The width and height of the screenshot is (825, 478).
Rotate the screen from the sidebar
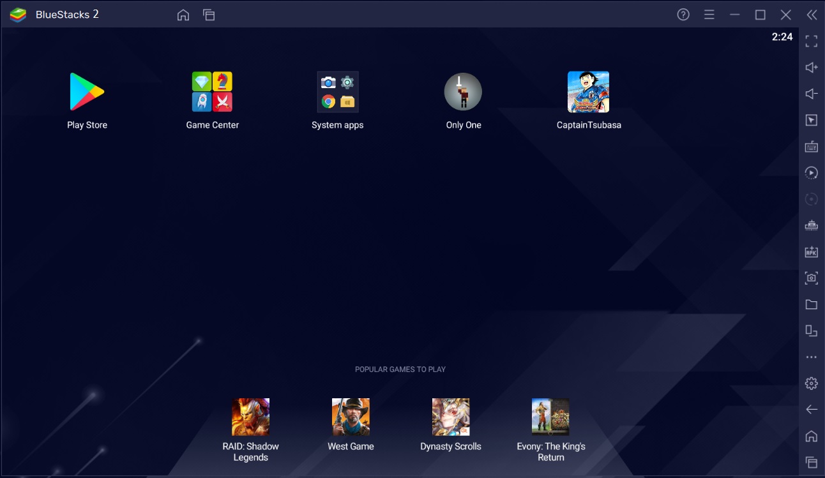(x=812, y=331)
